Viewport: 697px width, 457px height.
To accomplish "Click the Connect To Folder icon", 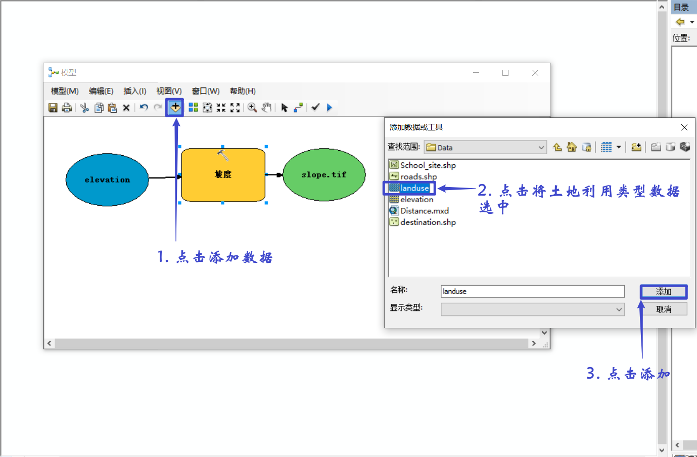I will point(637,147).
